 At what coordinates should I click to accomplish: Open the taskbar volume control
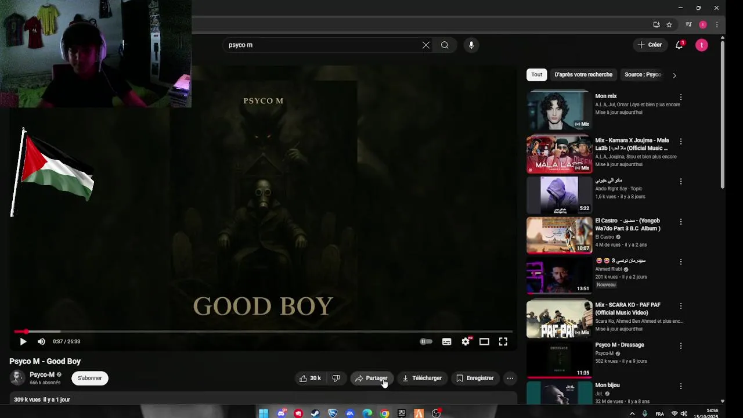tap(684, 414)
